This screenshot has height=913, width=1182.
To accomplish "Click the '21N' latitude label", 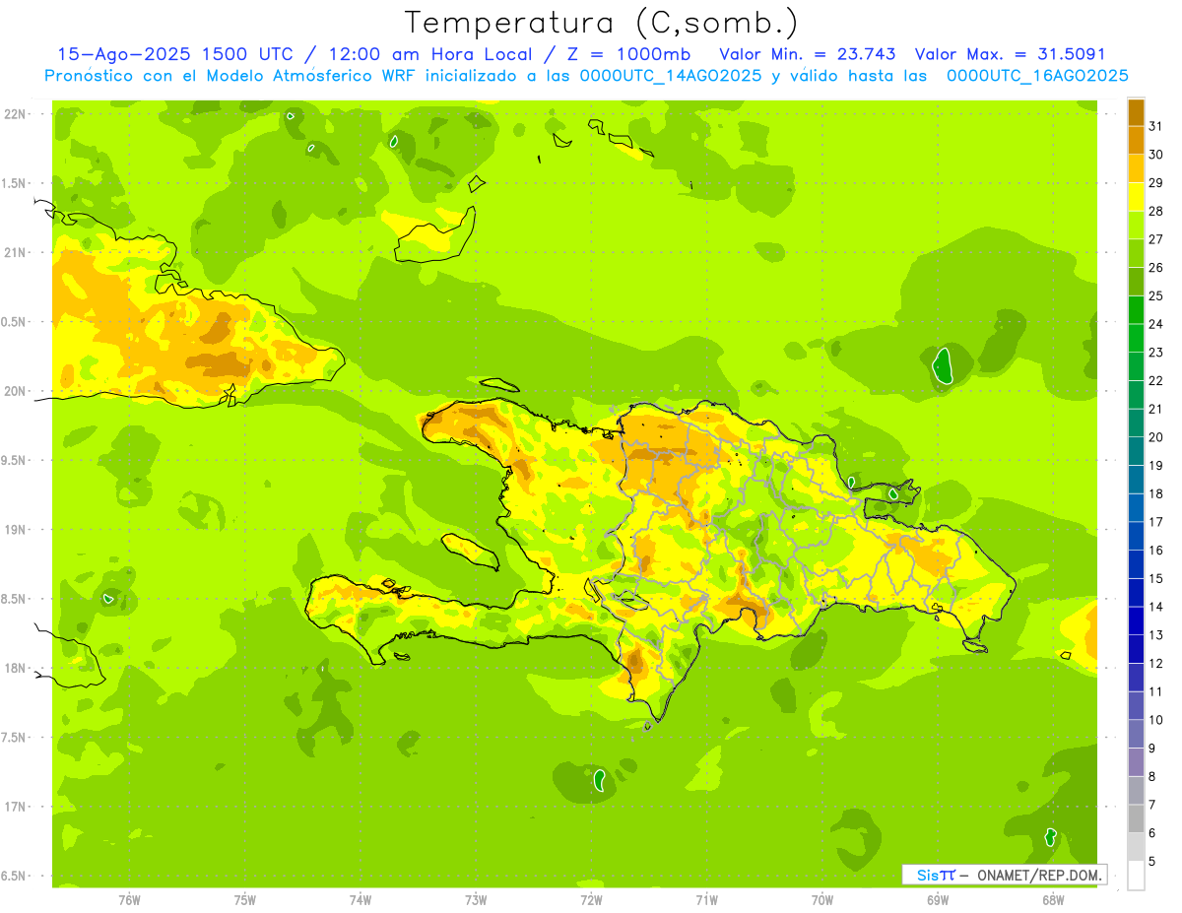I will click(15, 252).
